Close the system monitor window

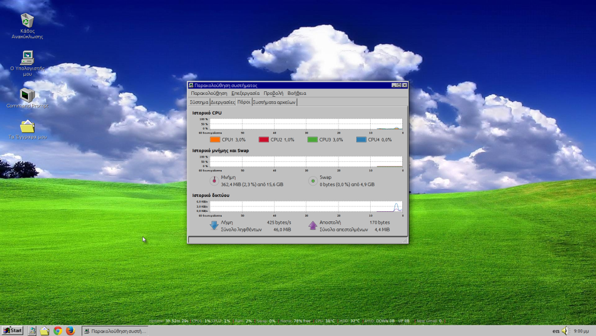coord(405,85)
